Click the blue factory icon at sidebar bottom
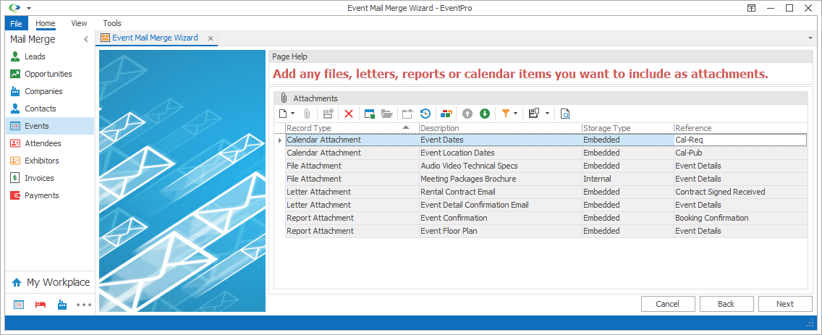 coord(62,305)
